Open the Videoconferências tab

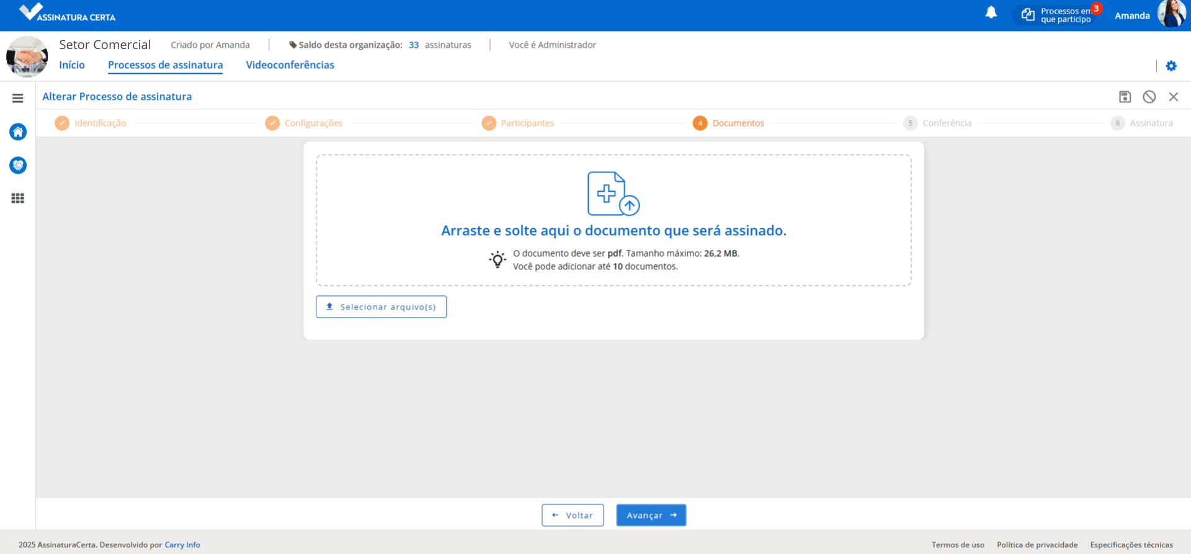click(x=290, y=65)
